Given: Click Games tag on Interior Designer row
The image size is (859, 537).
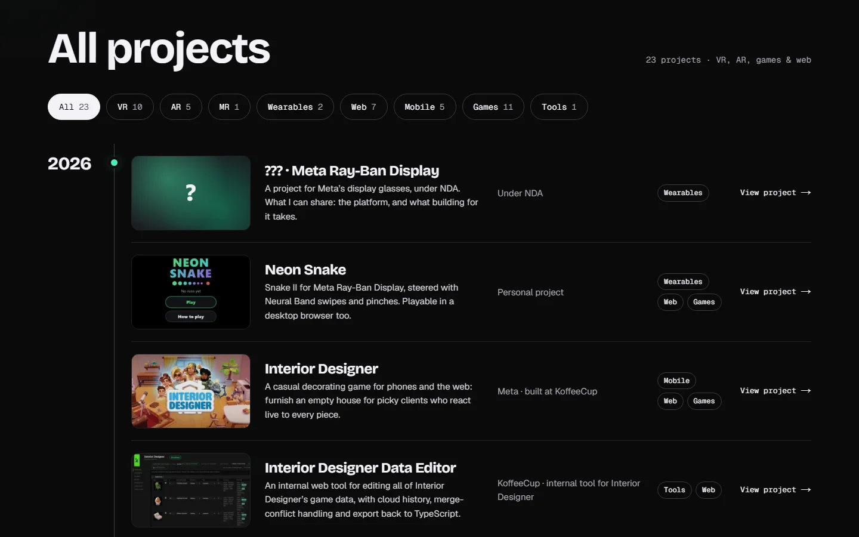Looking at the screenshot, I should (x=704, y=401).
